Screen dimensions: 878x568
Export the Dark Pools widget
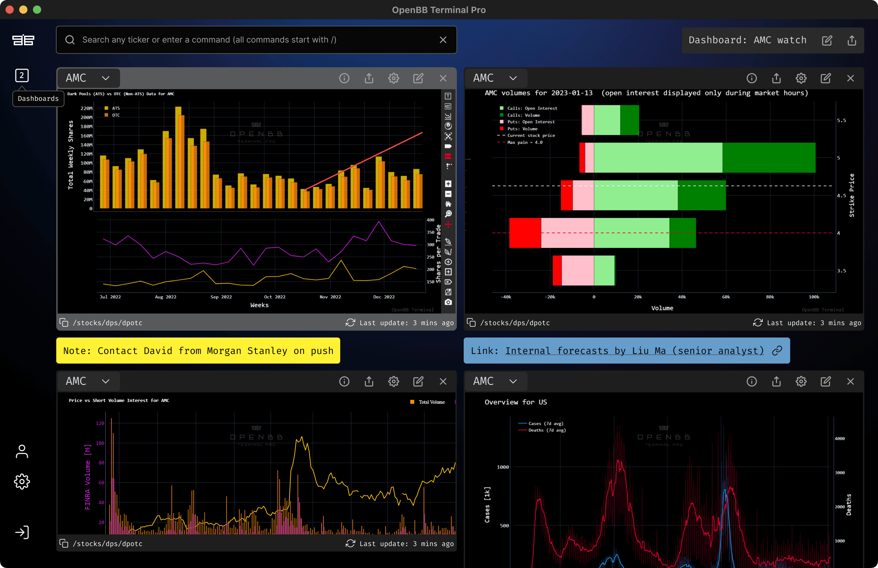tap(369, 78)
